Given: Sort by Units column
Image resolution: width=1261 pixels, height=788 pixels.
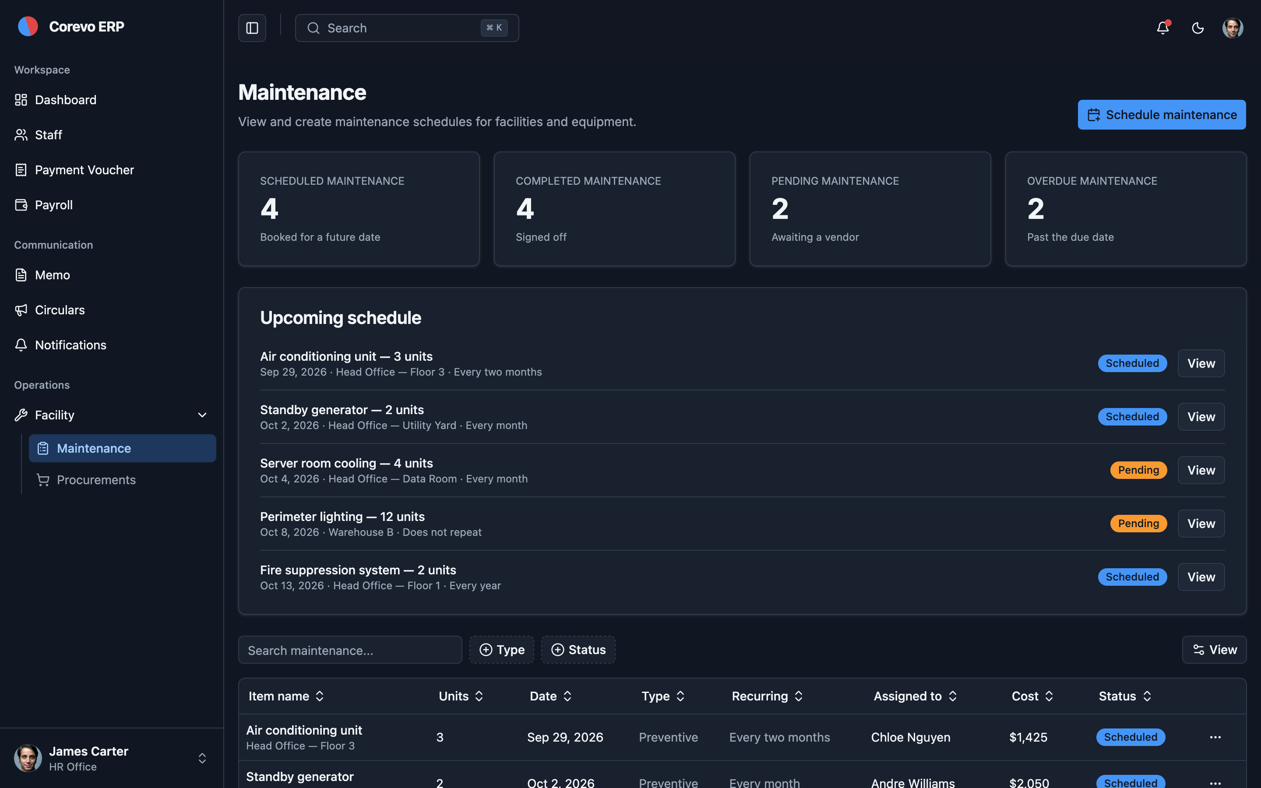Looking at the screenshot, I should point(461,696).
